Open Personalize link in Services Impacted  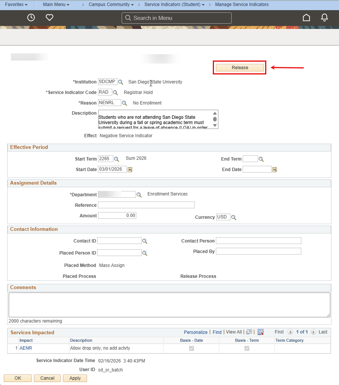click(x=195, y=332)
